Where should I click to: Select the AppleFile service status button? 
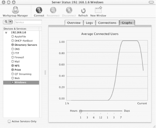(13, 36)
